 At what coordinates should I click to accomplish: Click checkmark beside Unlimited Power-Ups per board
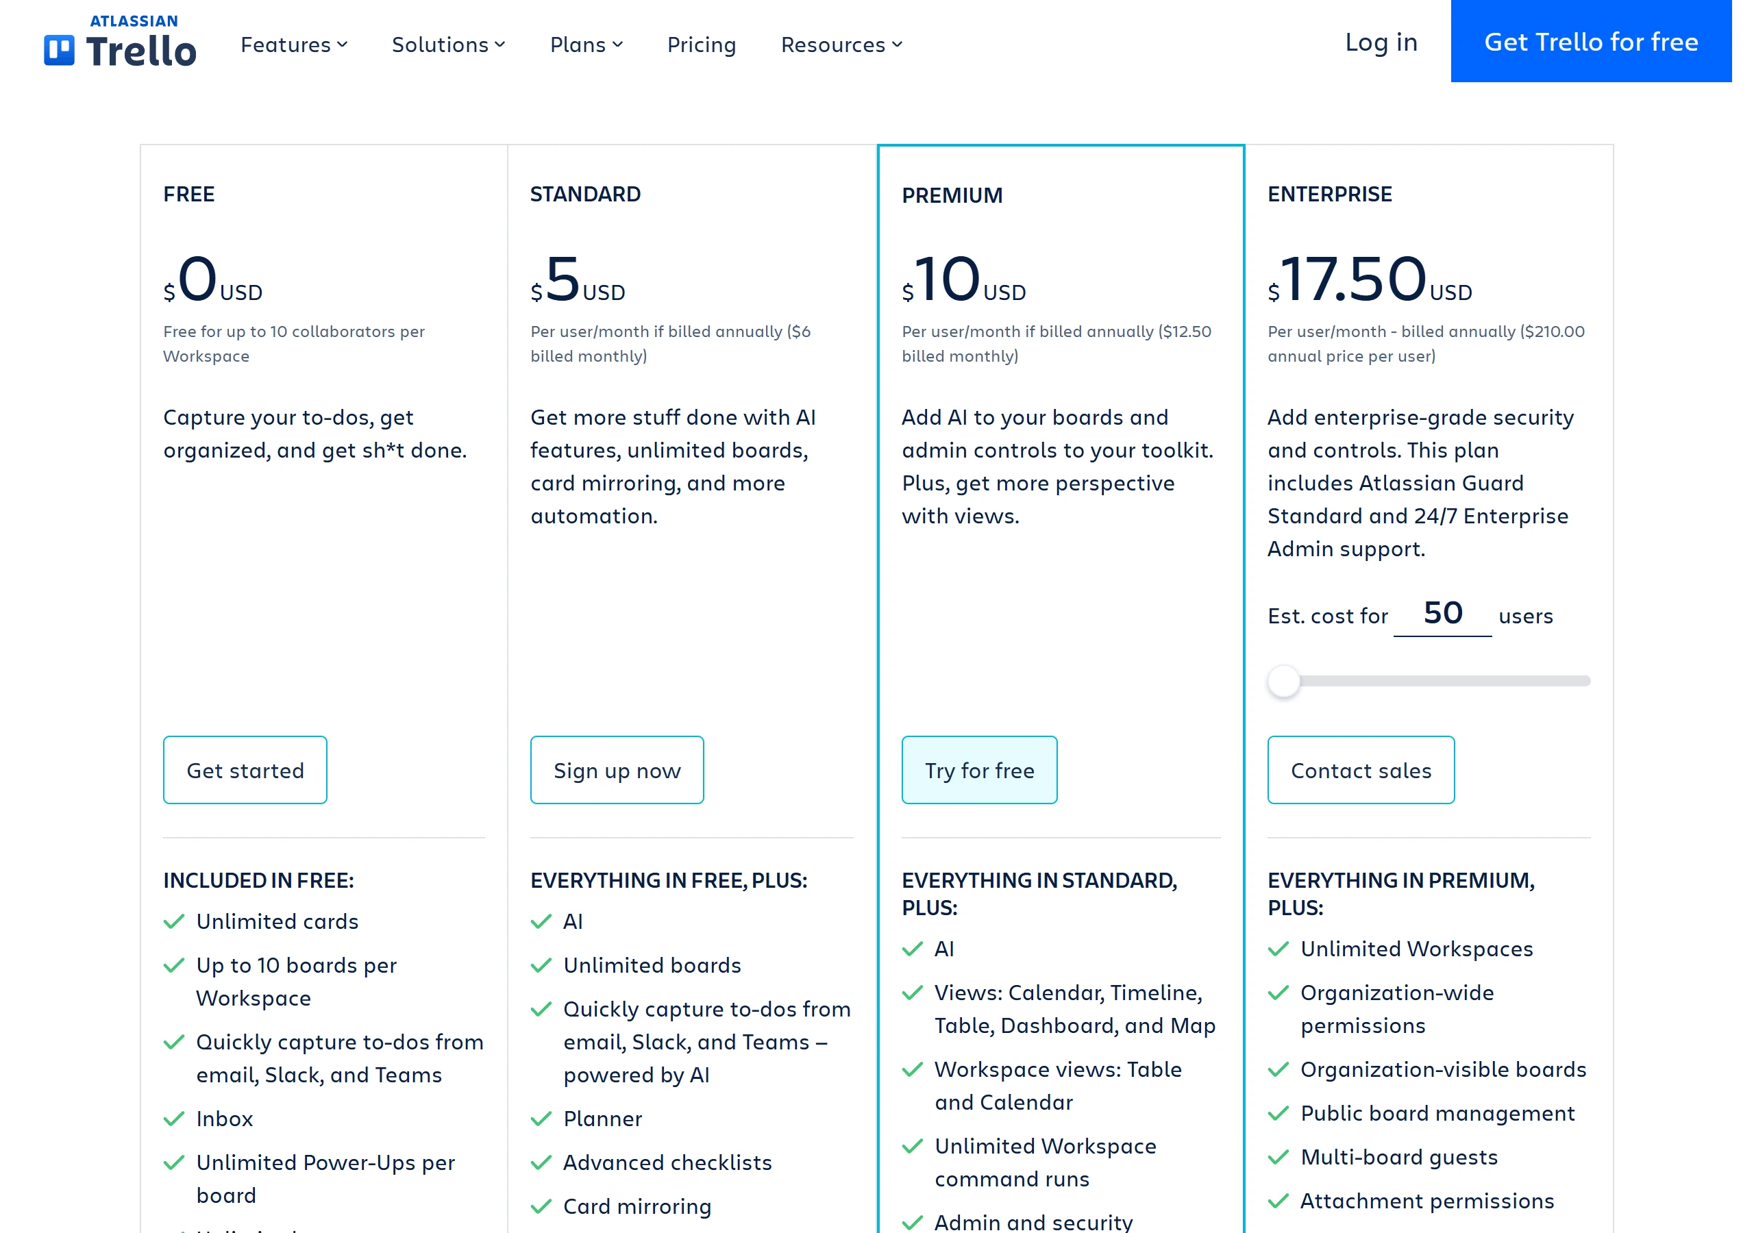point(174,1162)
